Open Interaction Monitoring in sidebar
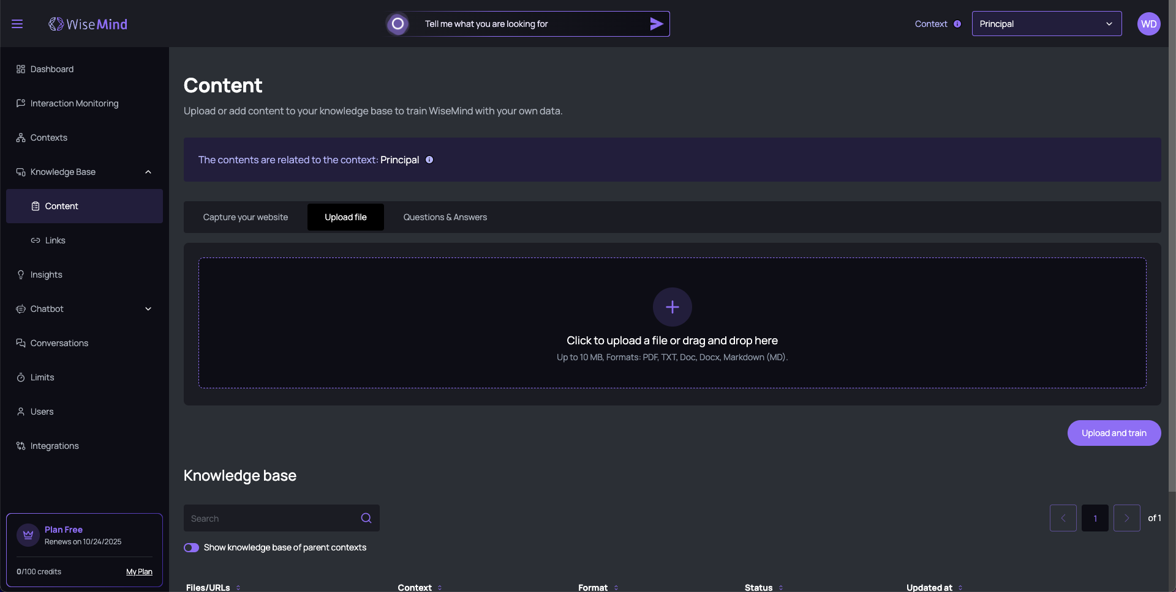 (74, 103)
